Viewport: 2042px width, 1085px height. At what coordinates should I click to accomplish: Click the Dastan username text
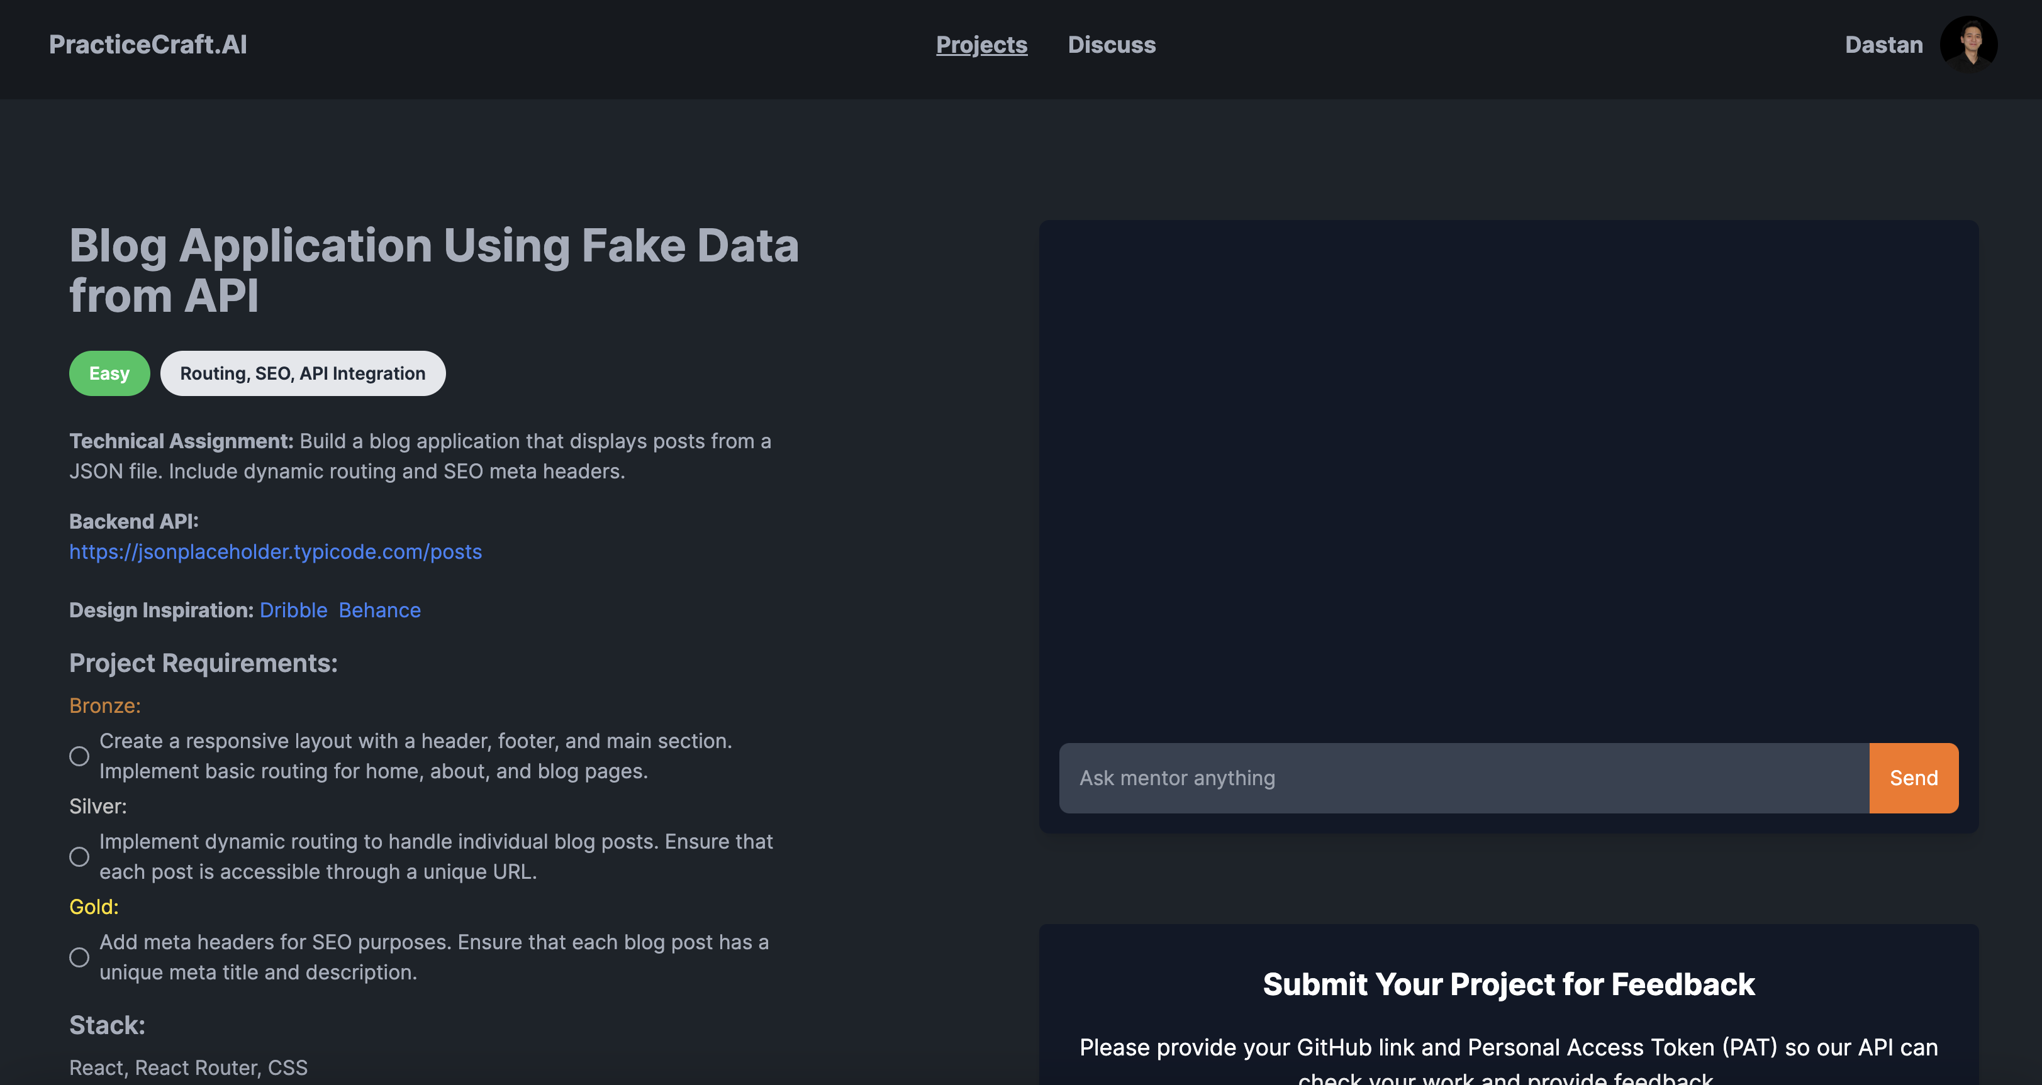[x=1883, y=45]
